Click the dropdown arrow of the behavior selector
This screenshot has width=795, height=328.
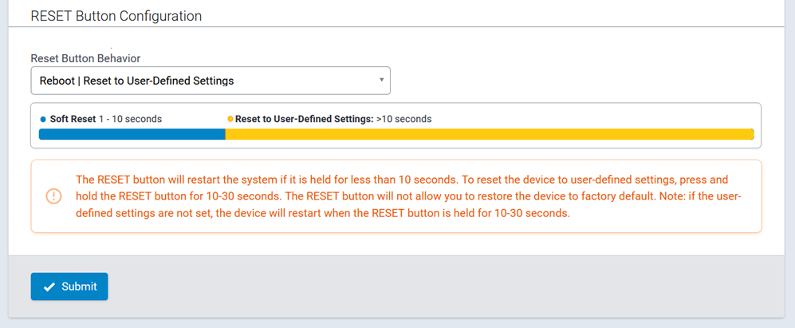[x=381, y=80]
